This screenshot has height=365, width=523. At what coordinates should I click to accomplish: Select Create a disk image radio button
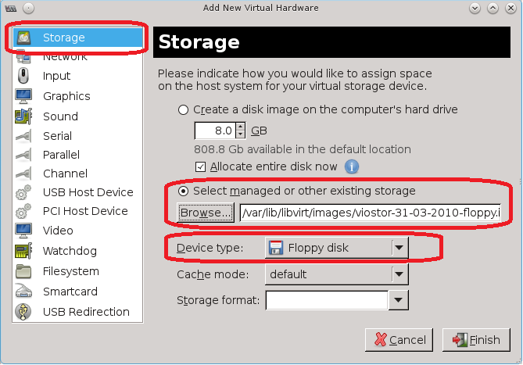pos(184,110)
